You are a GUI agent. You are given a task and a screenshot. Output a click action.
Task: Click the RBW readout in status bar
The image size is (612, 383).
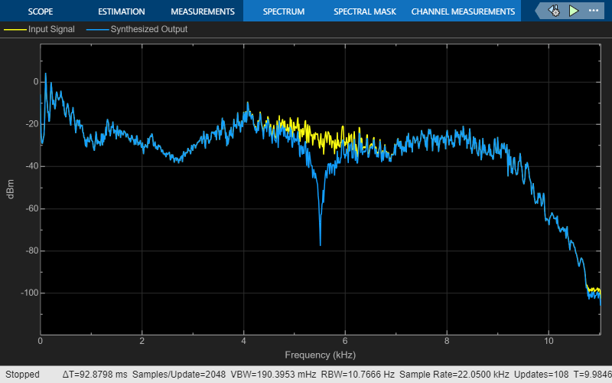click(357, 375)
